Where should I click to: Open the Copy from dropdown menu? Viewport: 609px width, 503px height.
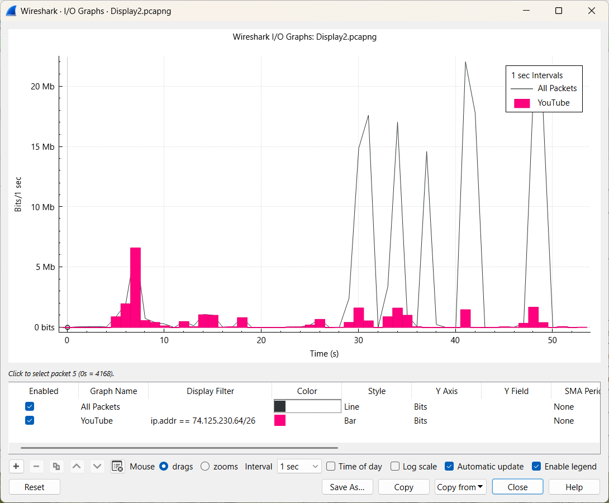[460, 487]
